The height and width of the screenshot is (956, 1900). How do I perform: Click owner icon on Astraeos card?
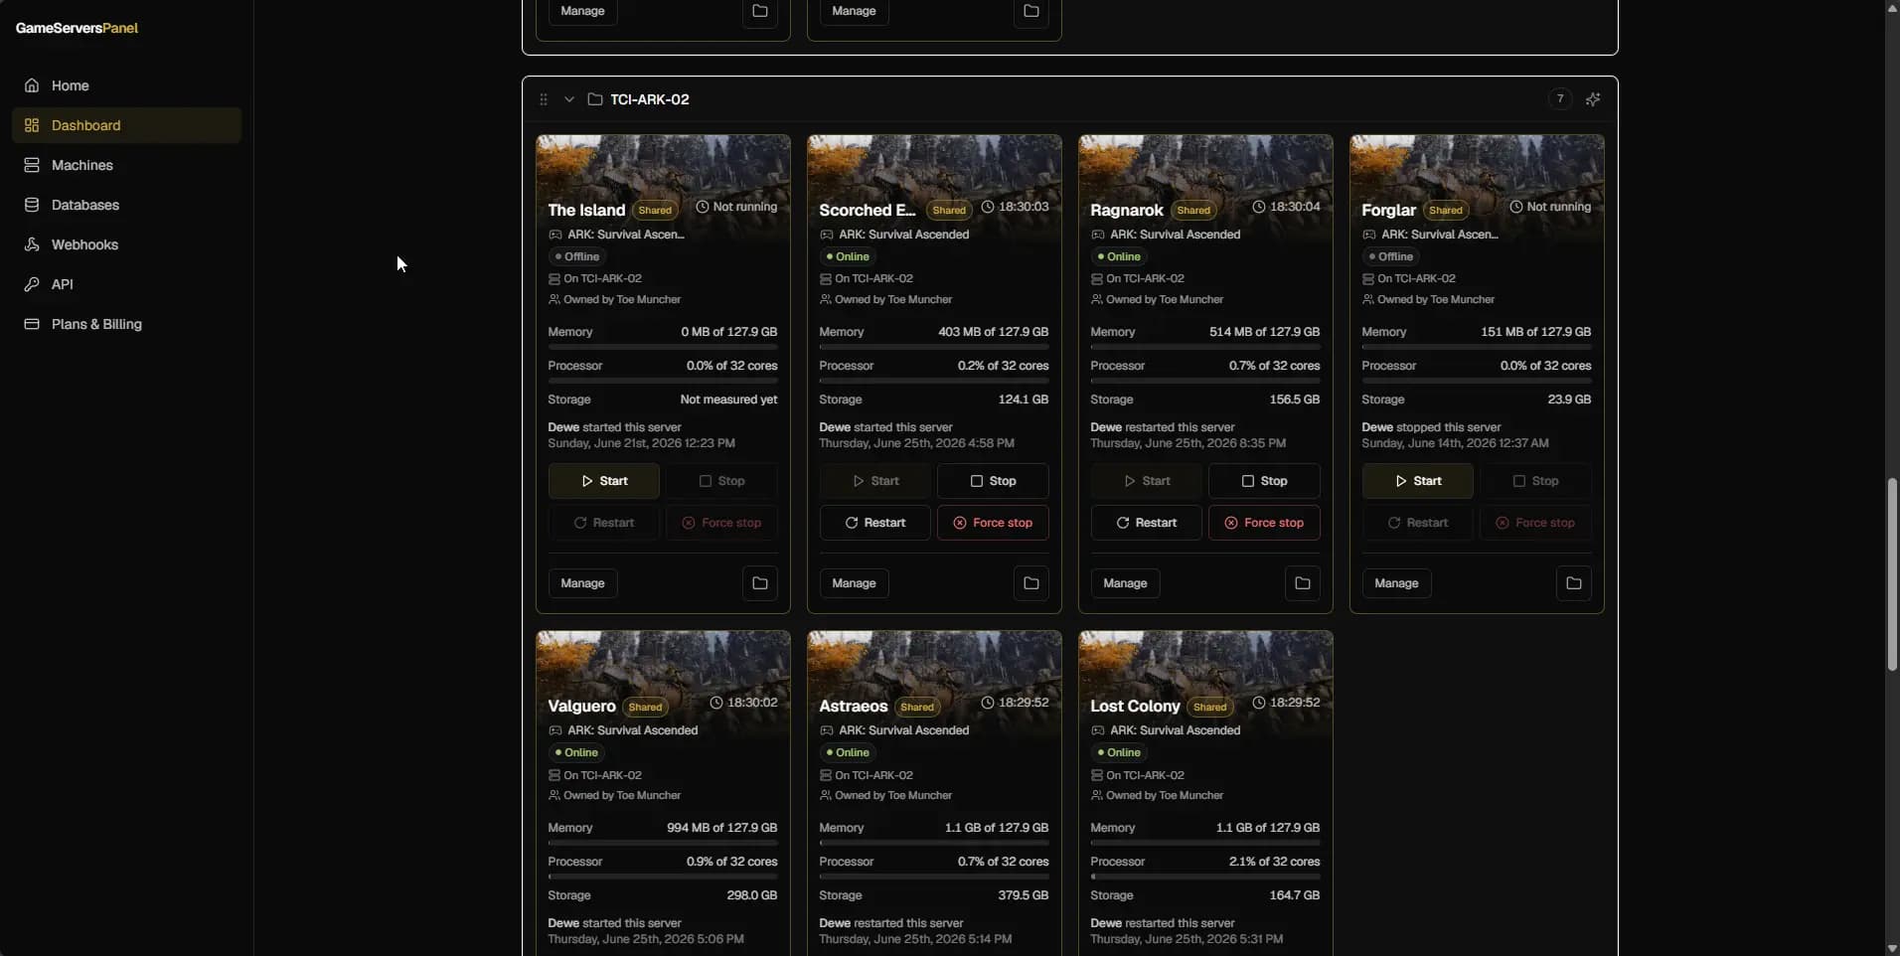(x=826, y=795)
